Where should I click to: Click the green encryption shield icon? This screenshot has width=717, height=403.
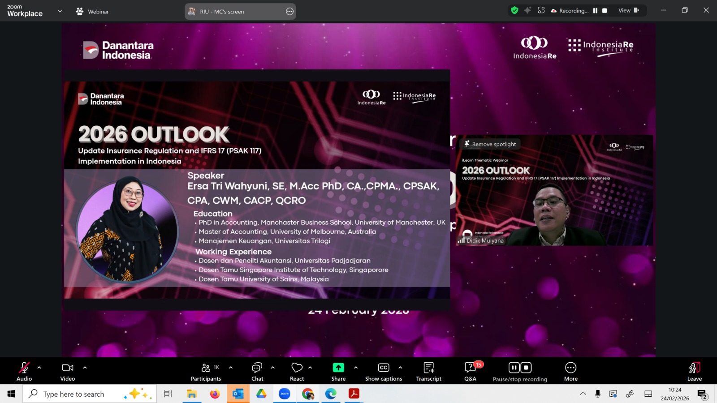click(x=514, y=10)
